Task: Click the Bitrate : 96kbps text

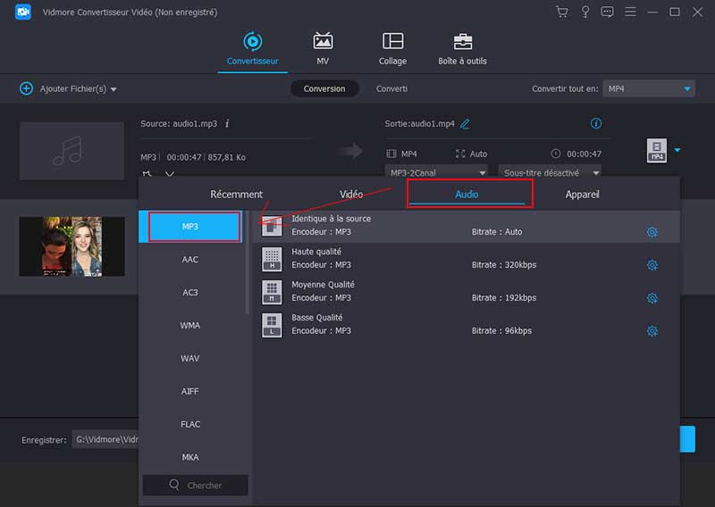Action: click(501, 331)
